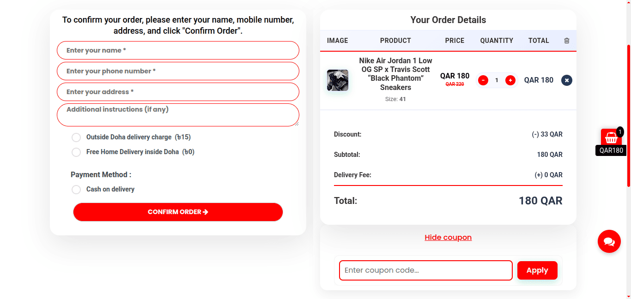Screen dimensions: 631x299
Task: Click the address input field
Action: click(178, 92)
